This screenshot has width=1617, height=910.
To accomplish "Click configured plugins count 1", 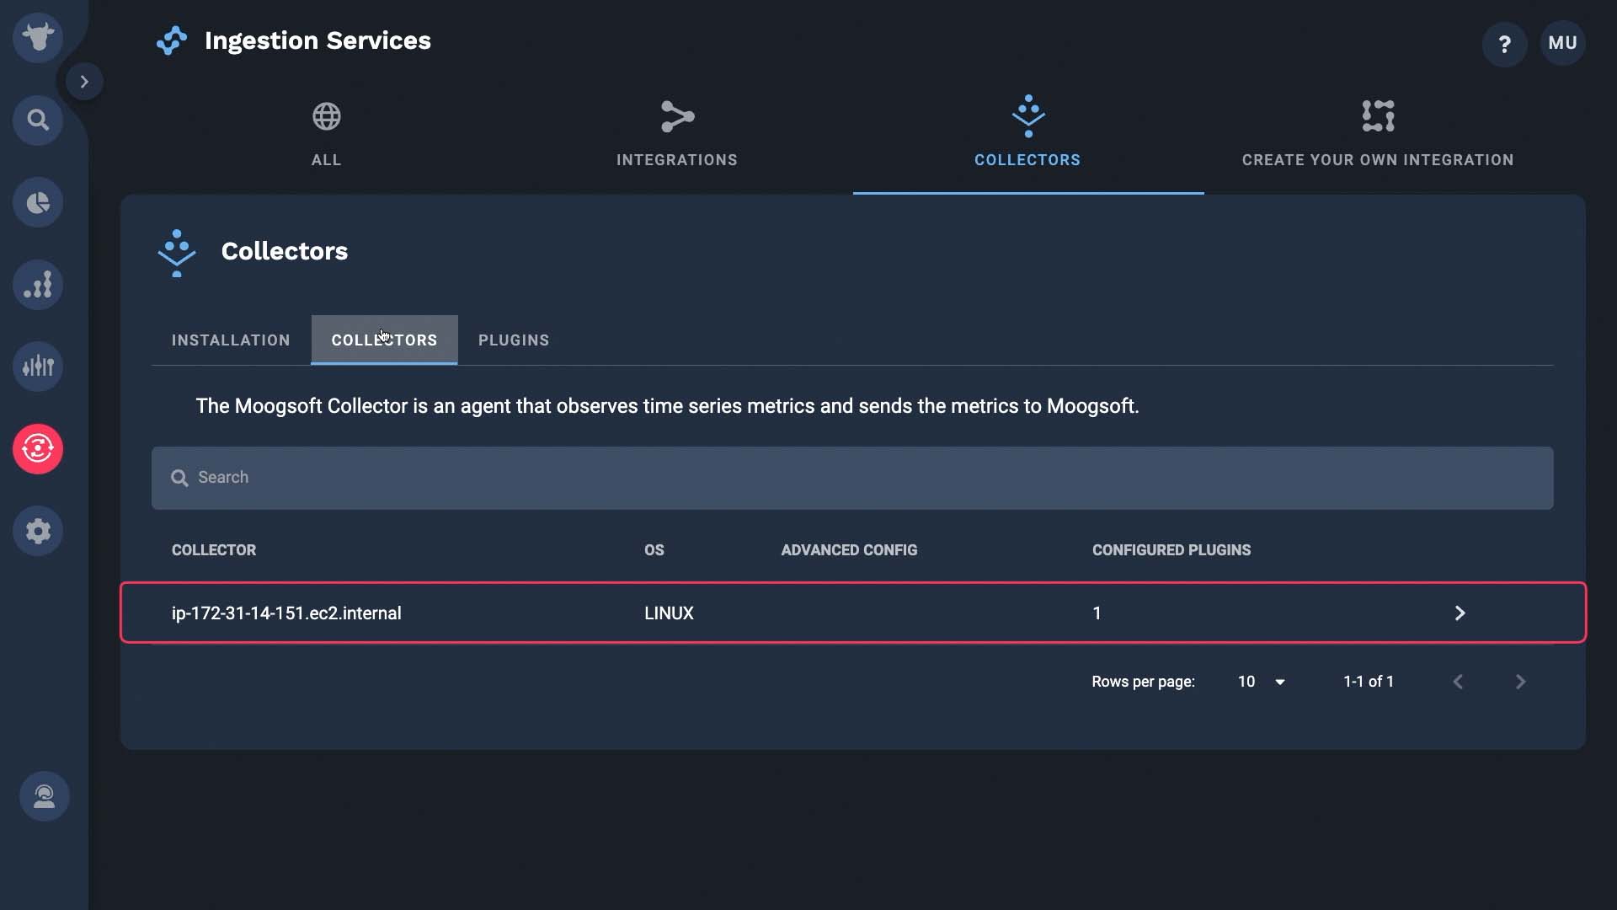I will 1097,613.
